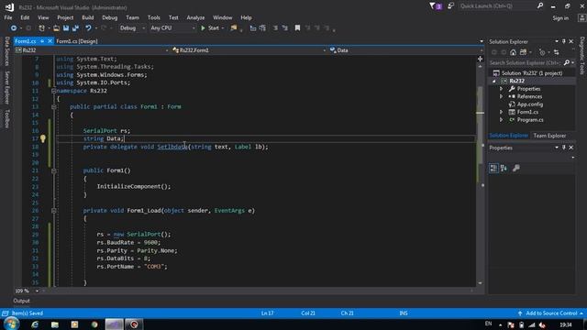
Task: Switch to Form1.cs [Design] tab
Action: click(x=77, y=41)
